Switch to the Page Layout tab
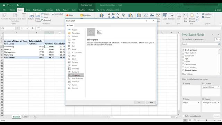Image resolution: width=222 pixels, height=125 pixels. pos(38,10)
